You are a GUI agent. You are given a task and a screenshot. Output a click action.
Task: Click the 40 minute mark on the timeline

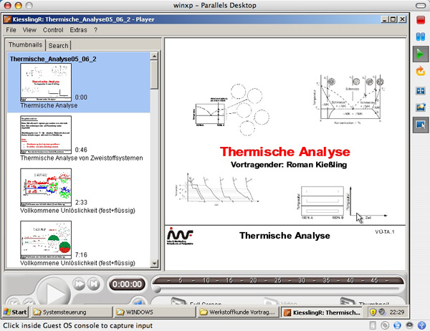click(x=350, y=280)
